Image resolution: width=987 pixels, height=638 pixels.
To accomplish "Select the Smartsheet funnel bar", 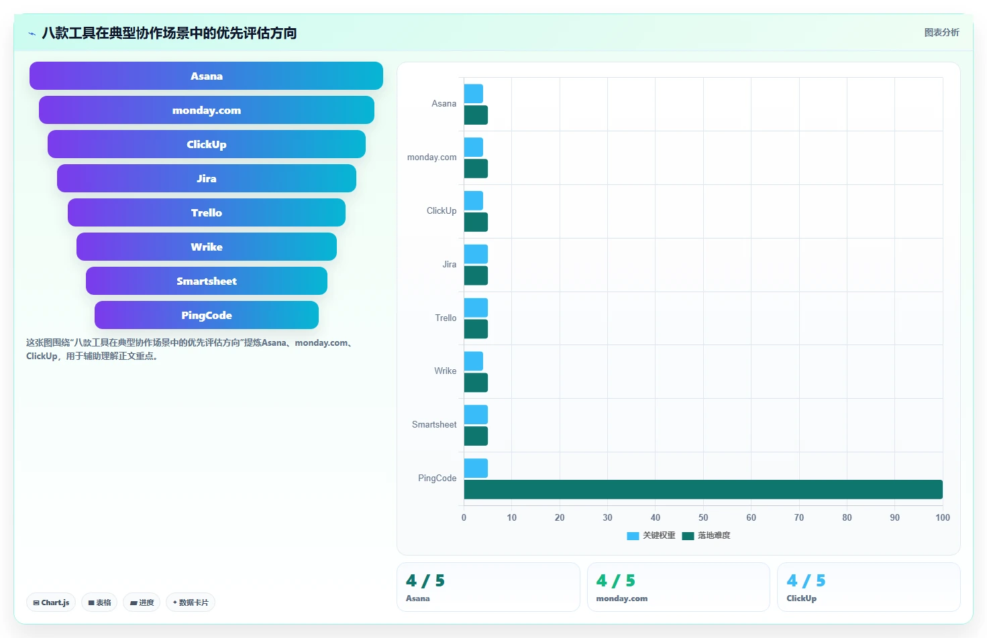I will coord(206,281).
